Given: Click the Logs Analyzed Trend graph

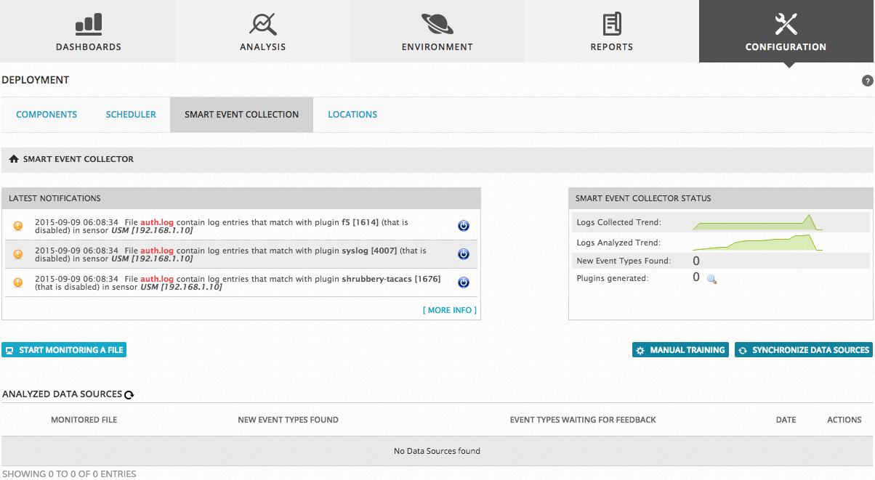Looking at the screenshot, I should 757,243.
